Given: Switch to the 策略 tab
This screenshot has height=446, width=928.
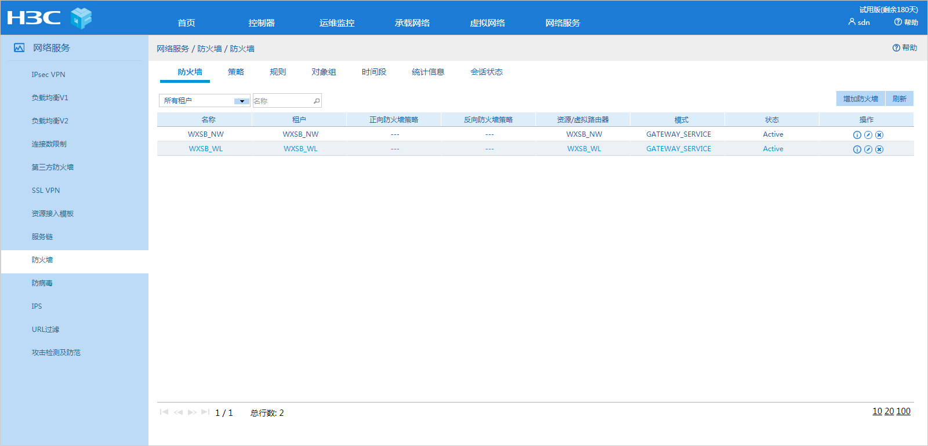Looking at the screenshot, I should [235, 72].
